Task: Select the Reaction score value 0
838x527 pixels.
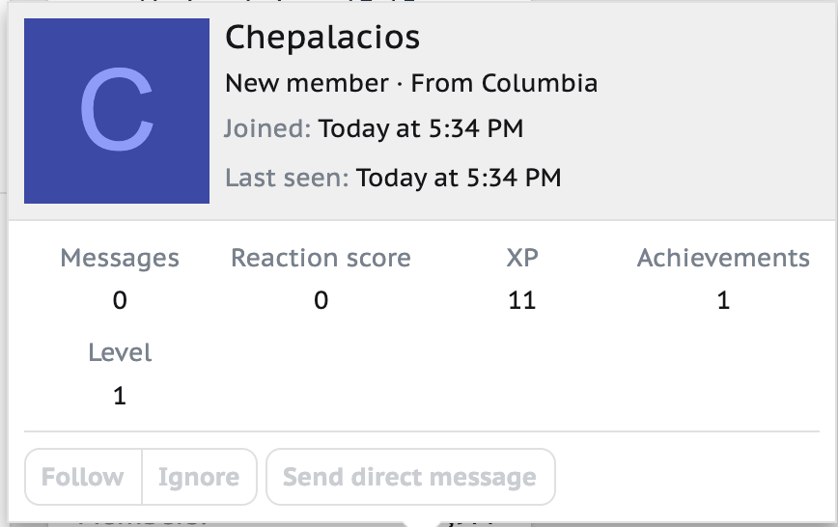Action: click(321, 300)
